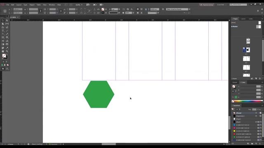This screenshot has width=264, height=148.
Task: Open the Layout menu
Action: [x=19, y=5]
